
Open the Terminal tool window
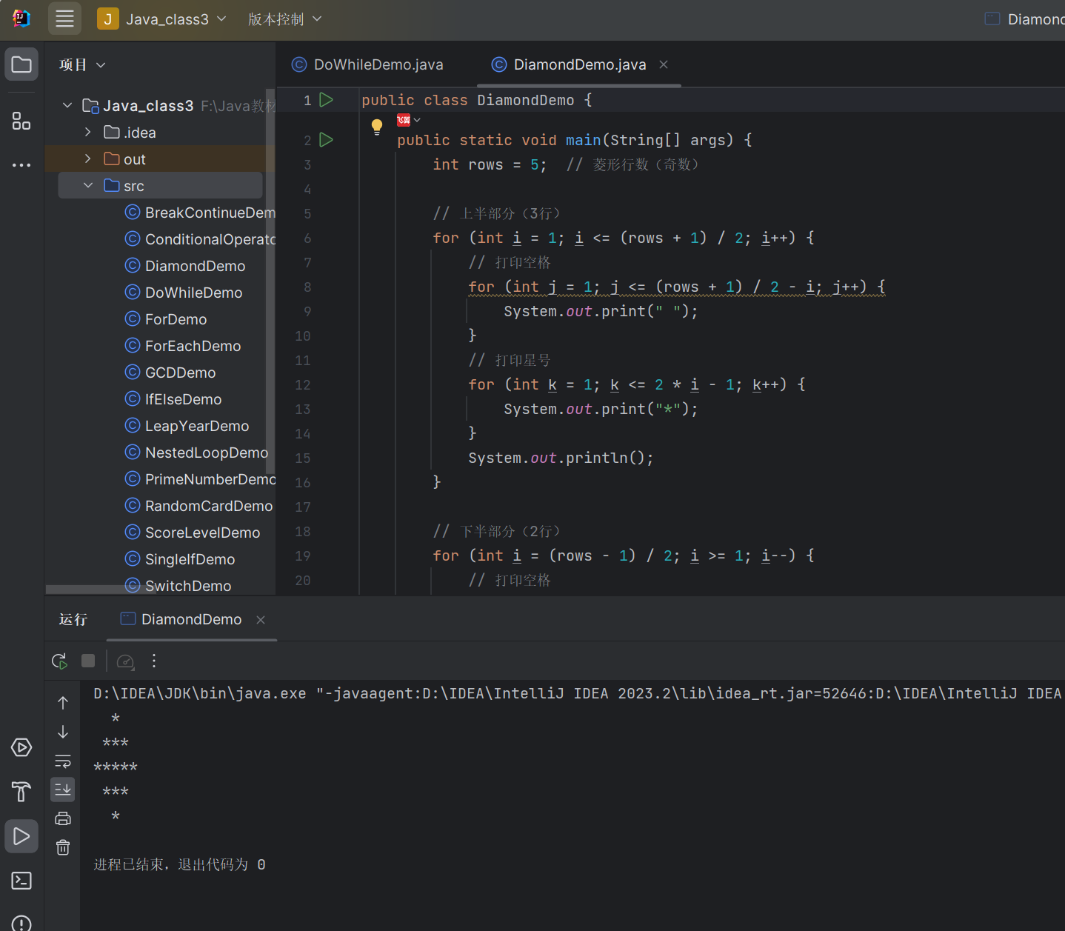click(21, 881)
